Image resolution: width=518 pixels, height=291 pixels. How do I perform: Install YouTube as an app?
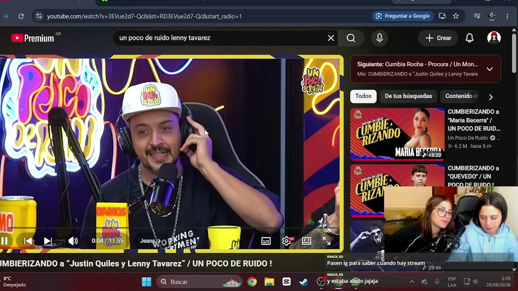point(442,16)
